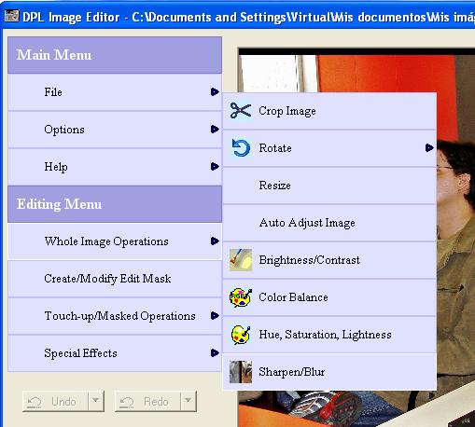Open the Redo history dropdown arrow
Screen dimensions: 475x427
(189, 401)
